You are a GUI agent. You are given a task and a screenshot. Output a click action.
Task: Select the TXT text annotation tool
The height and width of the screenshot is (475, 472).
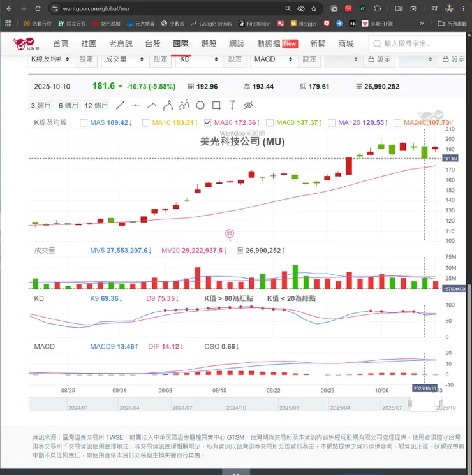tap(232, 105)
